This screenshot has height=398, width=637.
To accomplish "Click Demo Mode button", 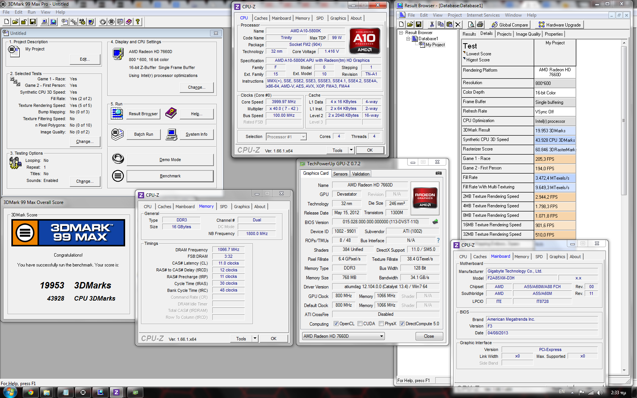I will coord(170,160).
